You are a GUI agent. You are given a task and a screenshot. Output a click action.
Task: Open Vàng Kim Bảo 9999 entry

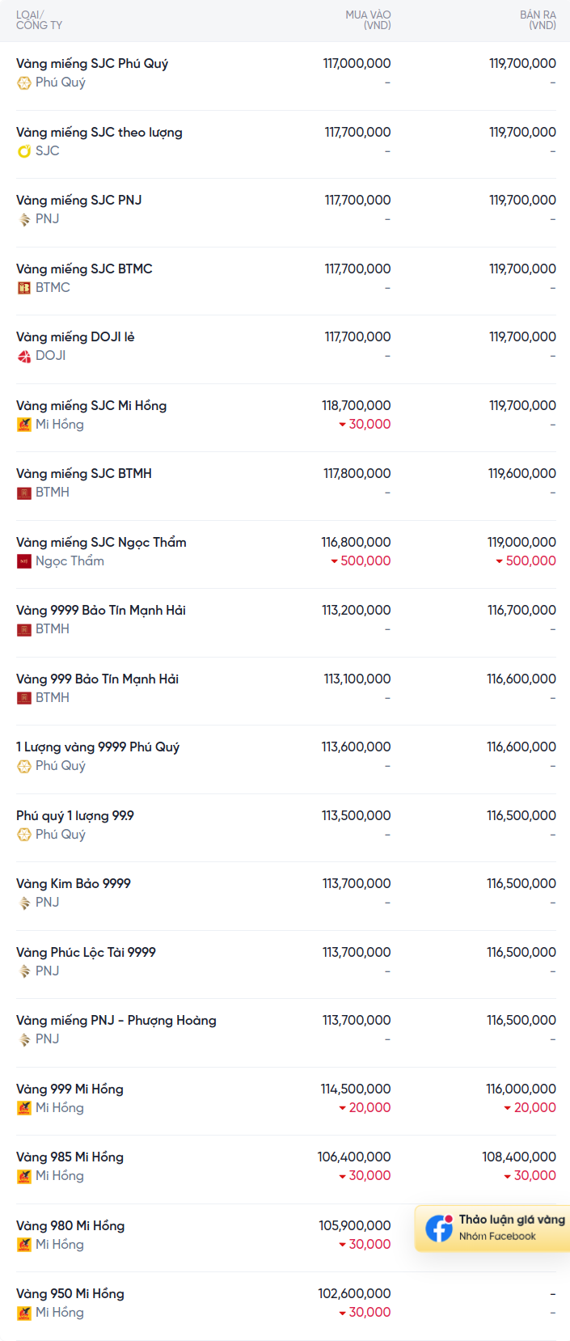74,884
